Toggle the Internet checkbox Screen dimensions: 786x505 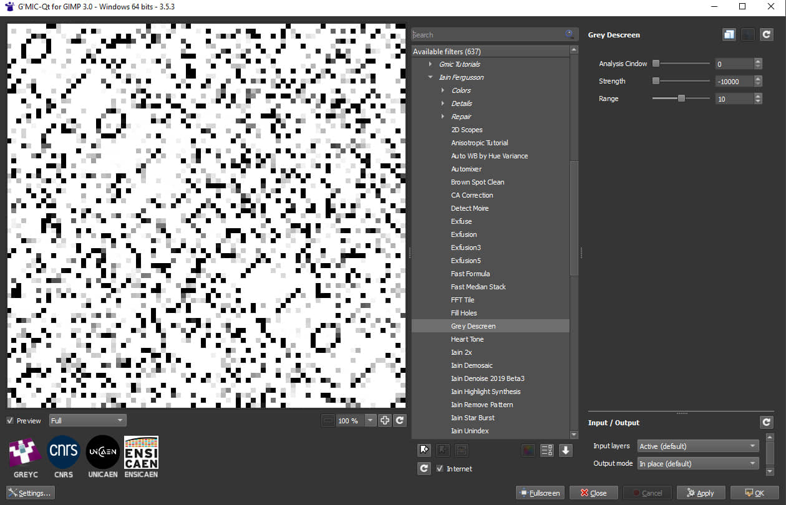pyautogui.click(x=440, y=469)
